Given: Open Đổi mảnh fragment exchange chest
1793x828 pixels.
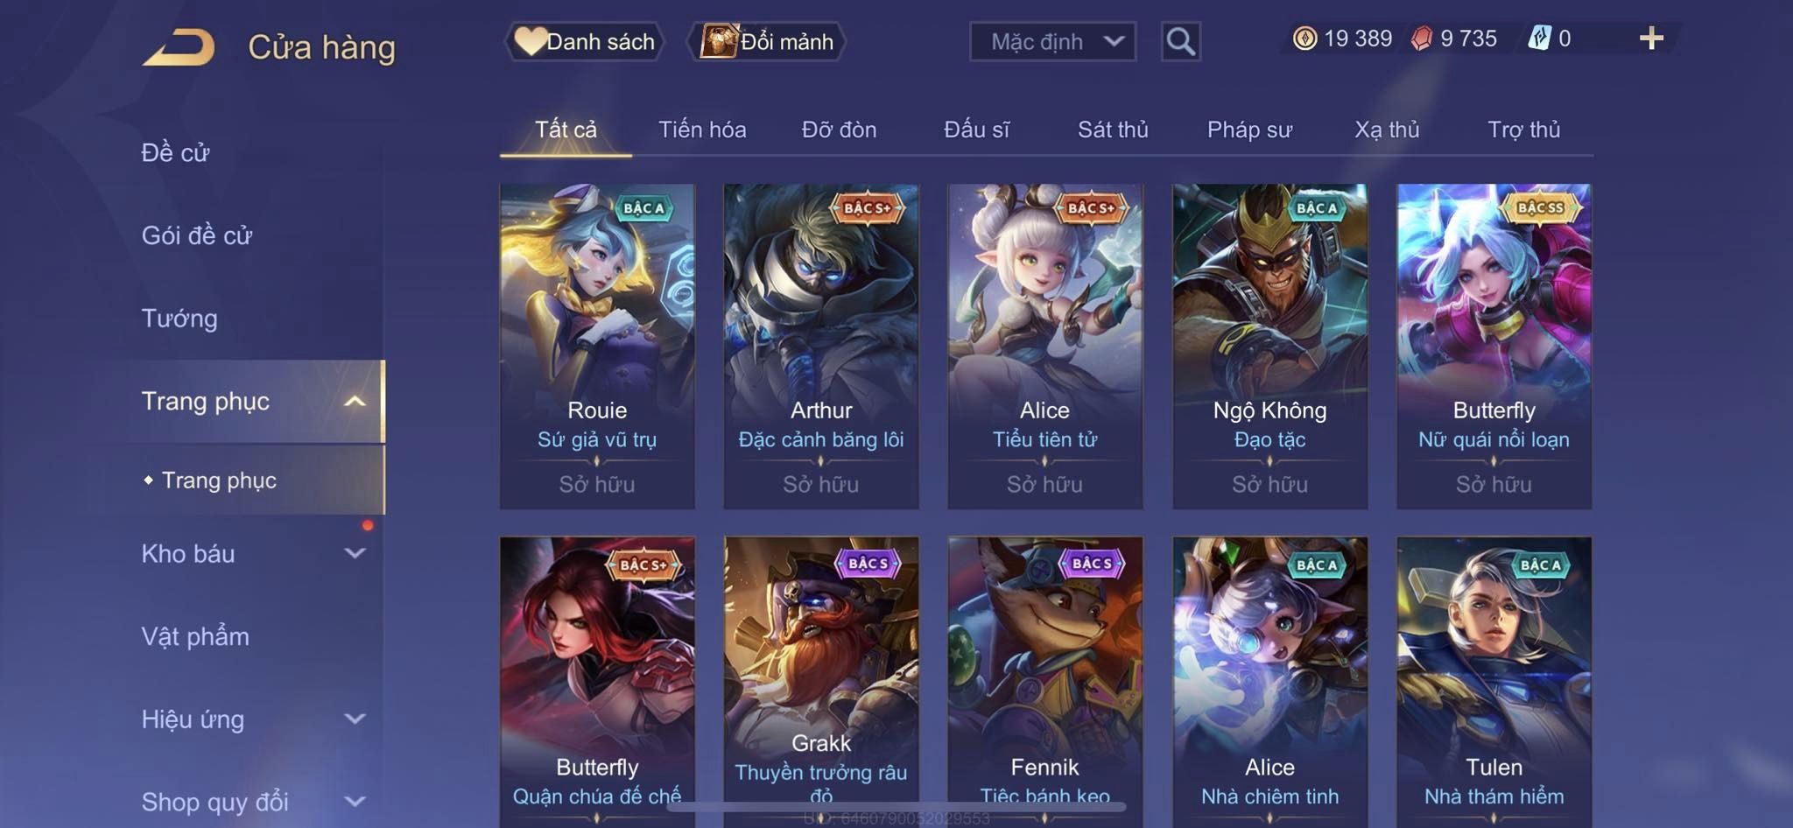Looking at the screenshot, I should pyautogui.click(x=768, y=41).
